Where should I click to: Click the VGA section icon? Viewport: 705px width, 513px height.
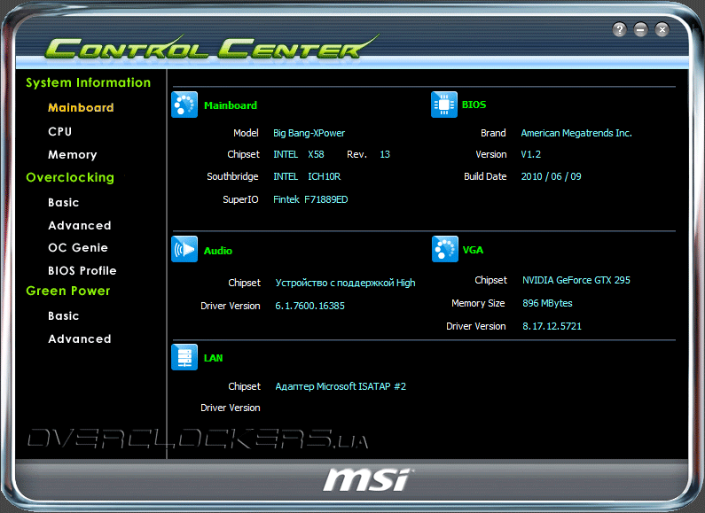click(445, 249)
